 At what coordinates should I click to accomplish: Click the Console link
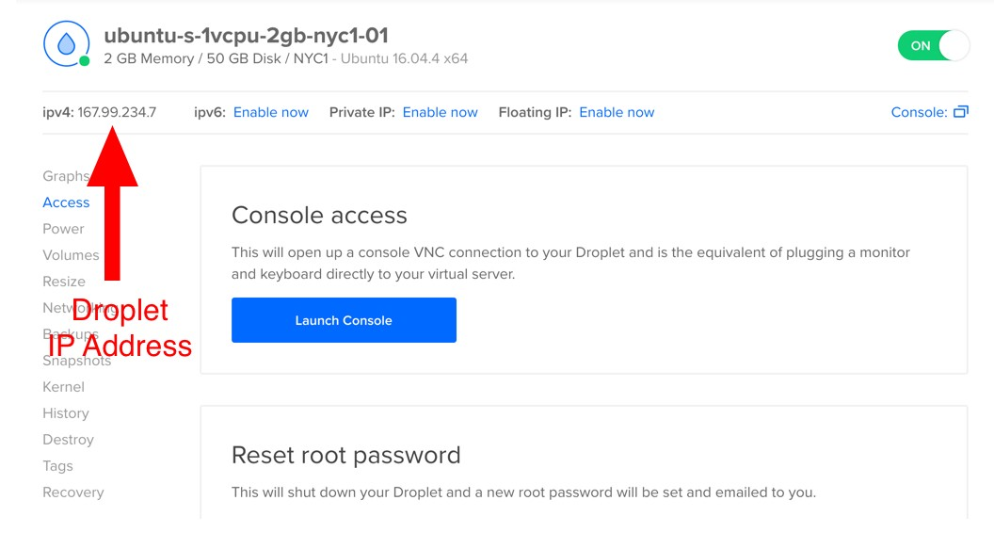[x=920, y=112]
